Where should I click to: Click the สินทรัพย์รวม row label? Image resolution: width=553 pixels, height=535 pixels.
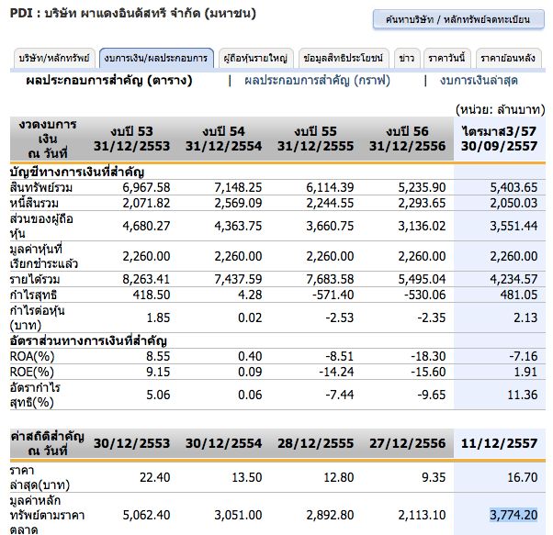pyautogui.click(x=41, y=187)
